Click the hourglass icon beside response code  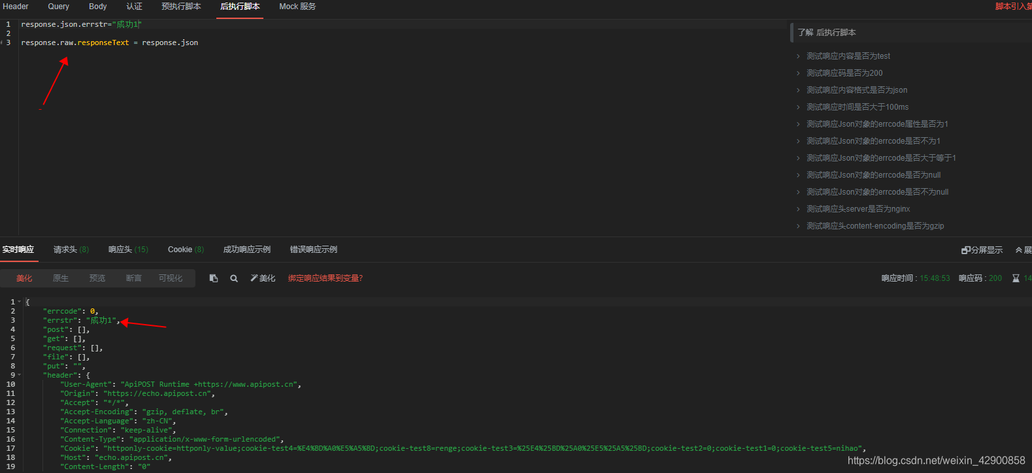1016,278
